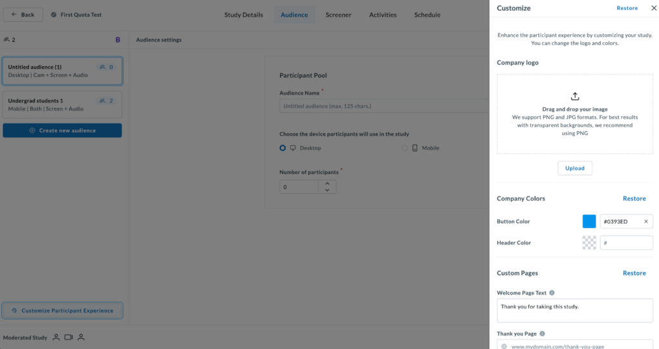Image resolution: width=659 pixels, height=349 pixels.
Task: Click the video camera icon next to Moderated Study
Action: coord(69,337)
